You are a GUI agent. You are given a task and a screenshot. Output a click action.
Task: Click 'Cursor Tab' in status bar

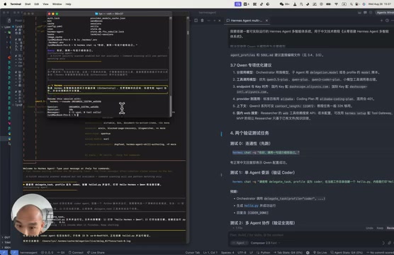point(193,252)
